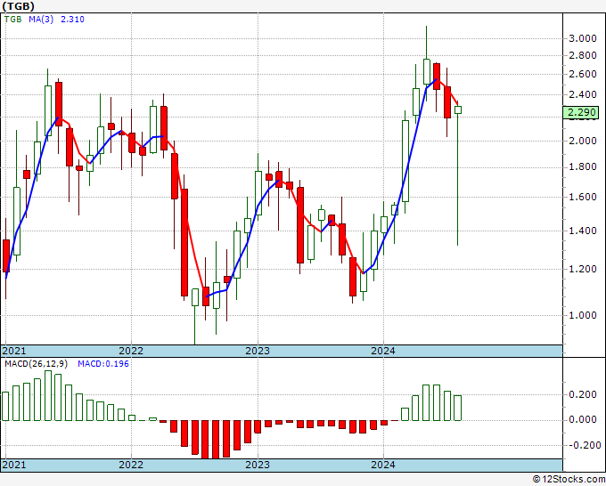Click the latest candlestick beside the 2.290 tag
The image size is (606, 486).
(457, 110)
